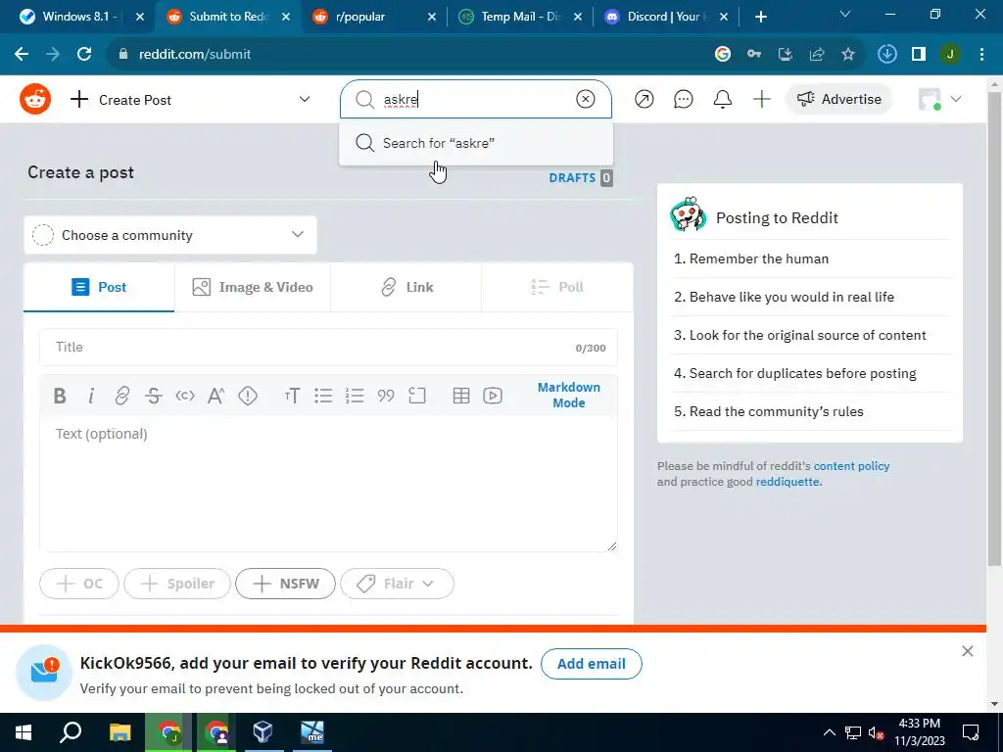Open the reddiquette link

coord(788,482)
